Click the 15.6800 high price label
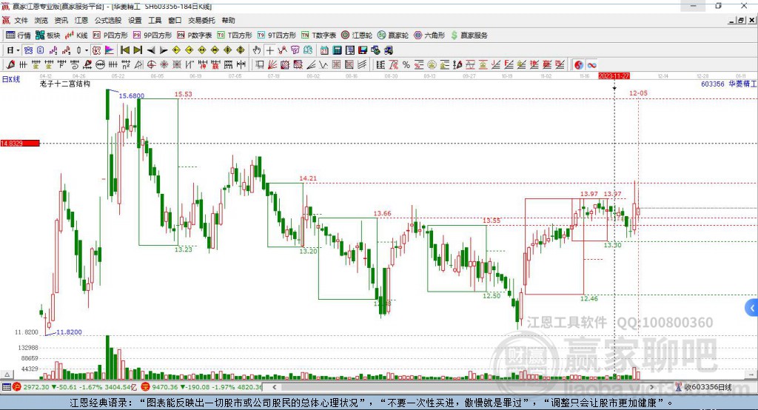The width and height of the screenshot is (758, 410). (132, 95)
